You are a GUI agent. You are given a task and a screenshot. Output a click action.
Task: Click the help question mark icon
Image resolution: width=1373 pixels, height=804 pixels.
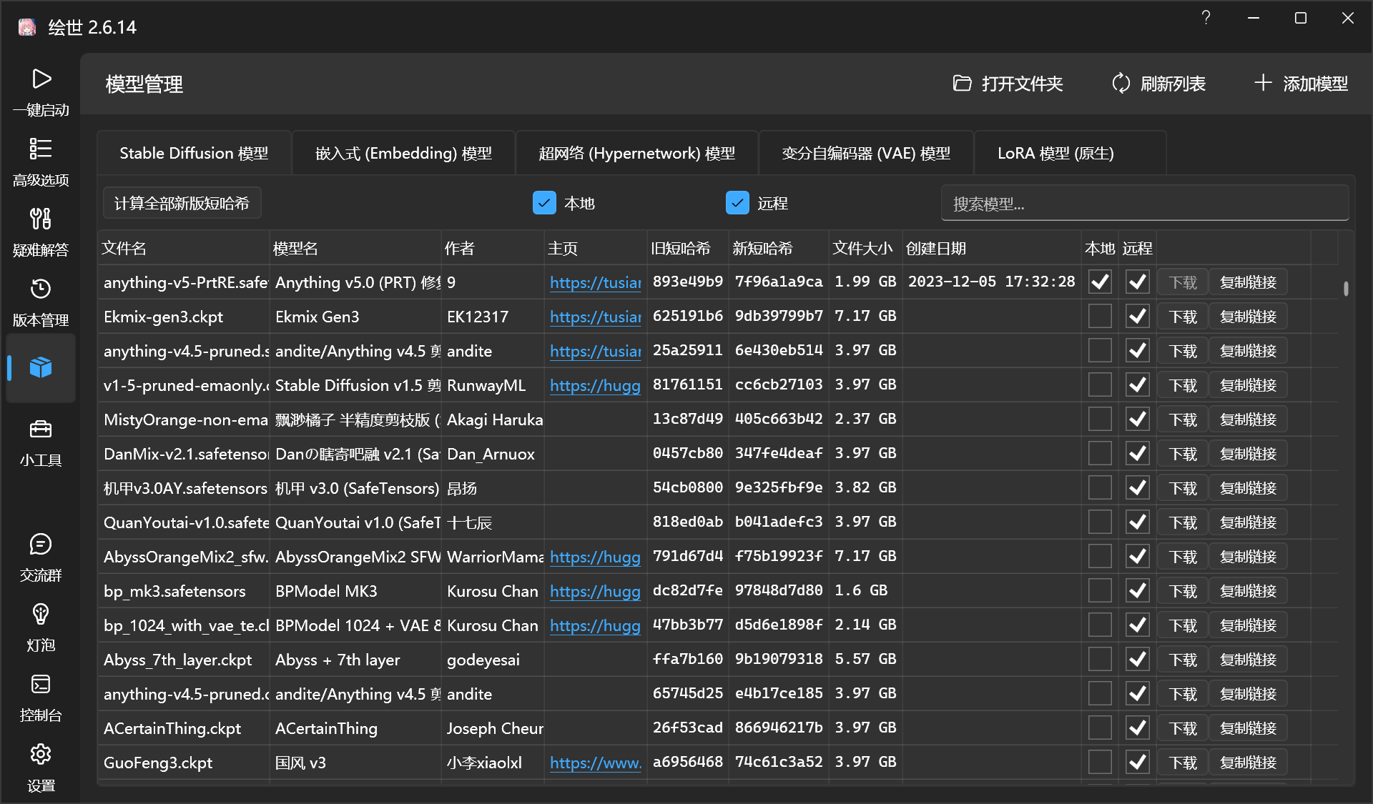[1206, 18]
